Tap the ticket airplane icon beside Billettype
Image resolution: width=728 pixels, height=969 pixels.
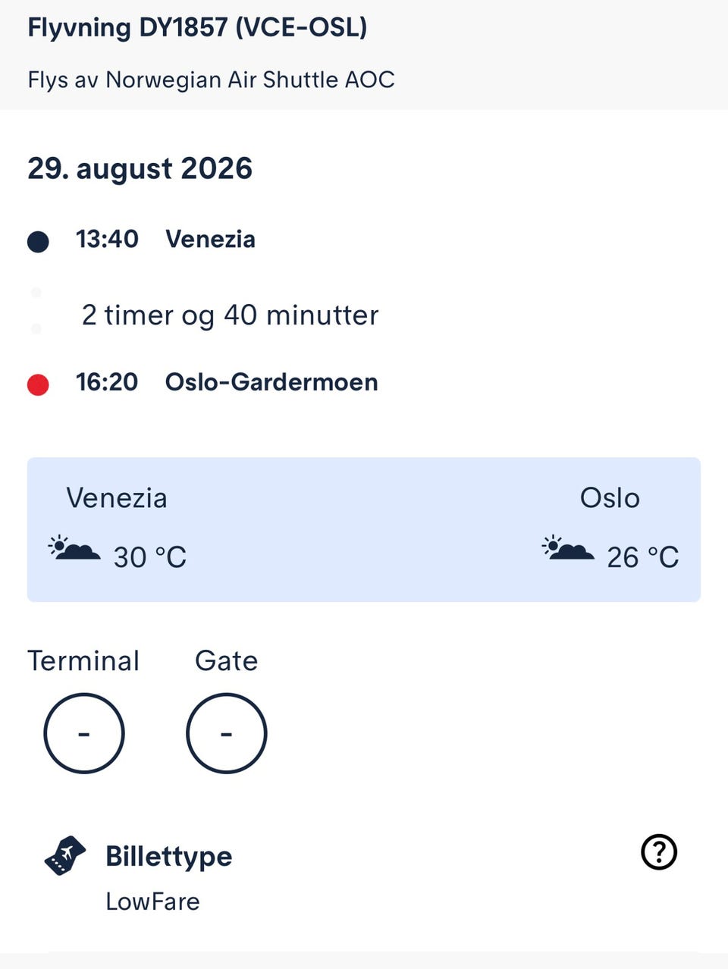(x=65, y=855)
